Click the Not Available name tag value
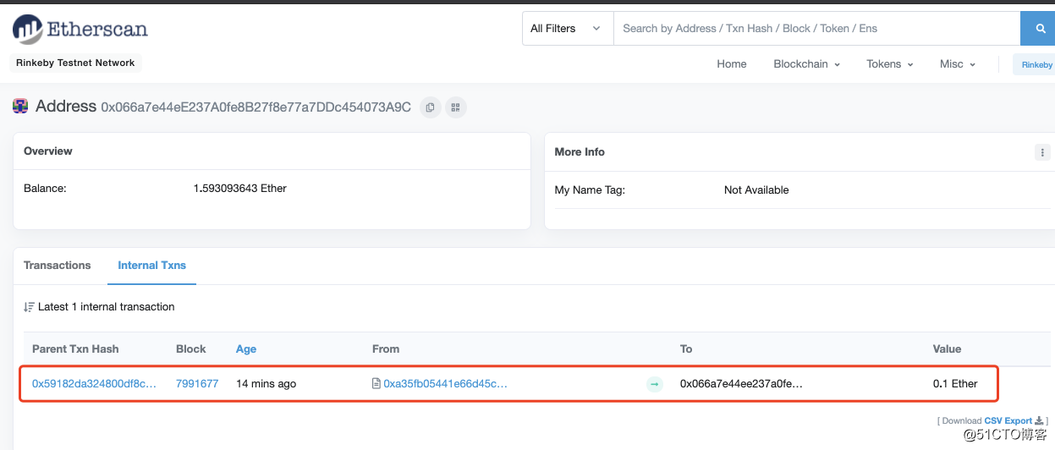The height and width of the screenshot is (450, 1055). pyautogui.click(x=756, y=190)
